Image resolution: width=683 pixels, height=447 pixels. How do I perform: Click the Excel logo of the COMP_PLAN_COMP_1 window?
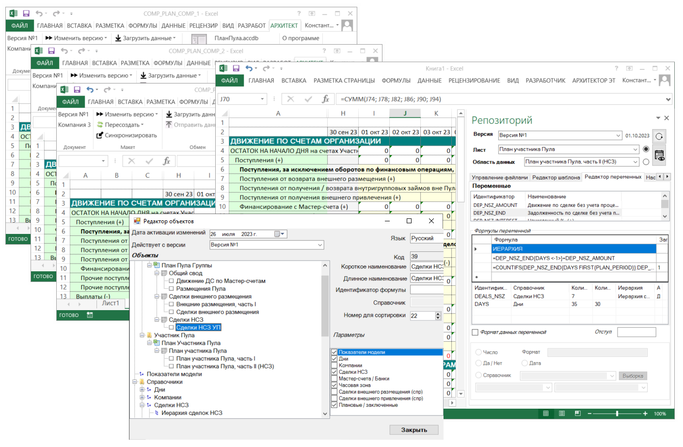click(14, 14)
